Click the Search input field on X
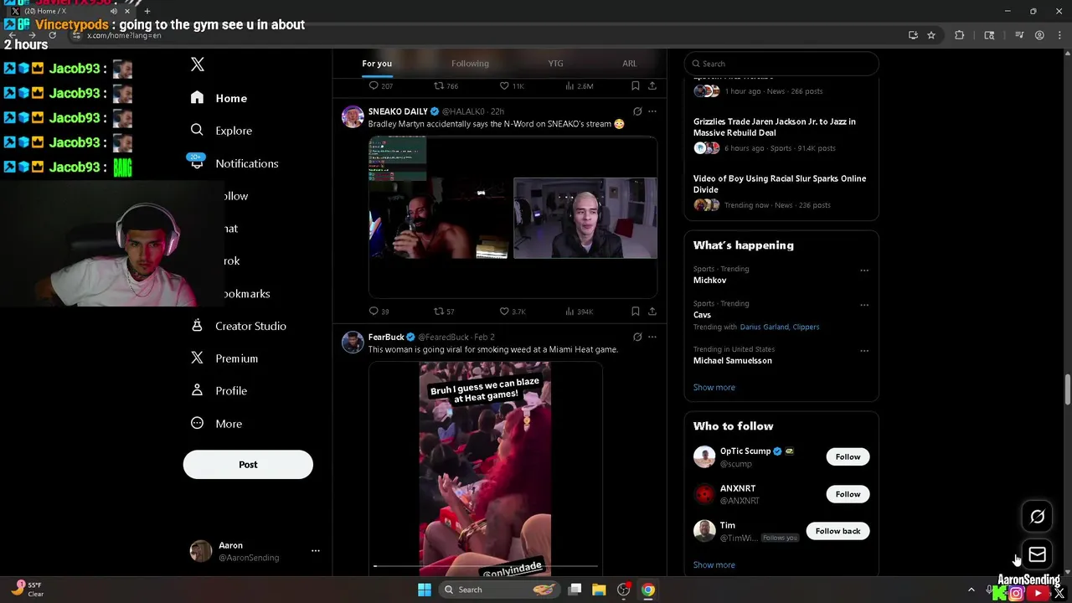 (781, 64)
